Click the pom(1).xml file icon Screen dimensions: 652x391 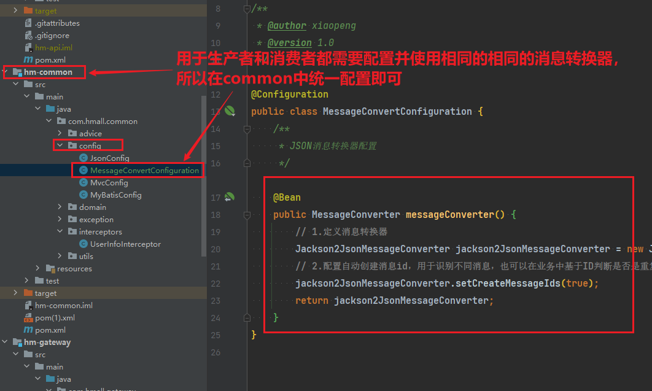pos(28,317)
